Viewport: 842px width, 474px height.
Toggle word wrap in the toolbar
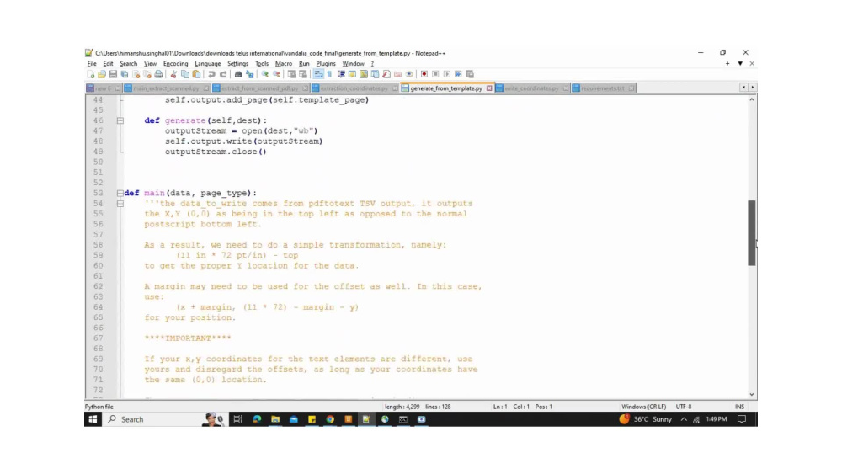click(318, 74)
